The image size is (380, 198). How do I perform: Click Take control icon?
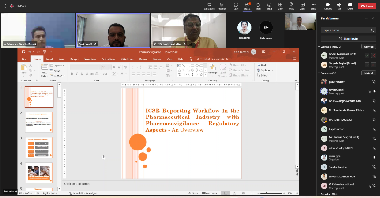click(209, 6)
